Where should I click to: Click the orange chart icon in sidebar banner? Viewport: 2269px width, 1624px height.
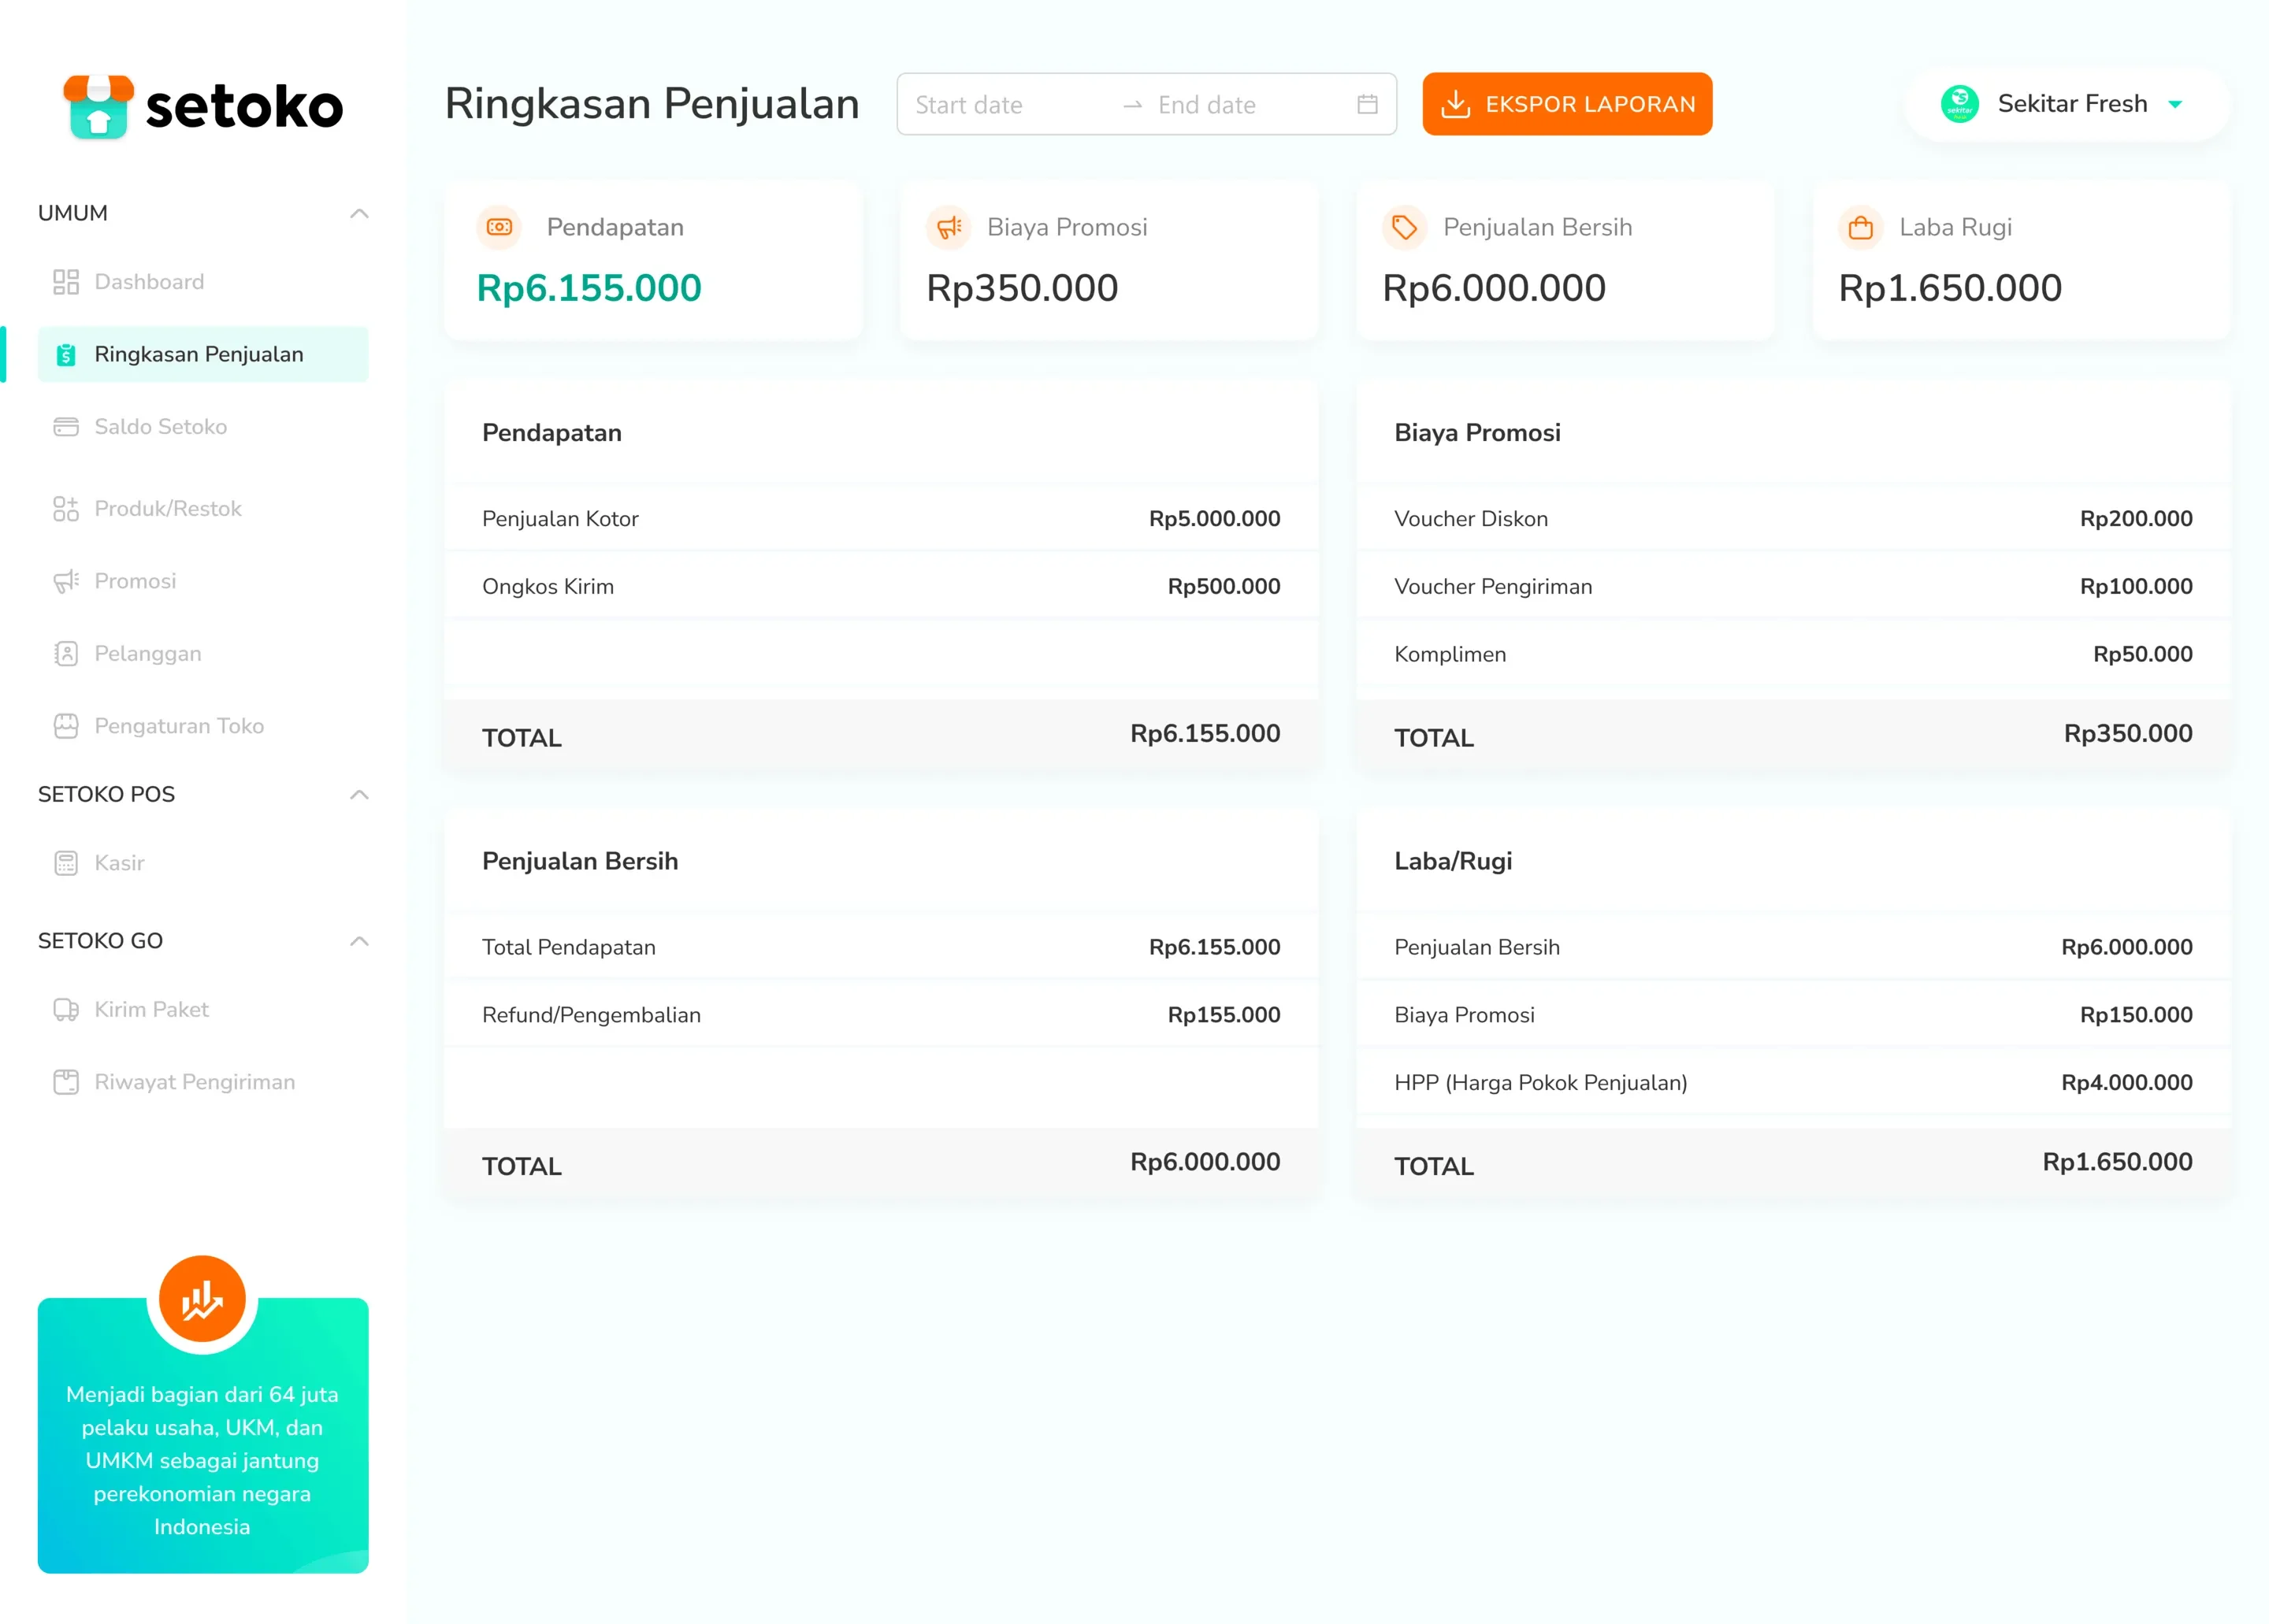pos(202,1299)
